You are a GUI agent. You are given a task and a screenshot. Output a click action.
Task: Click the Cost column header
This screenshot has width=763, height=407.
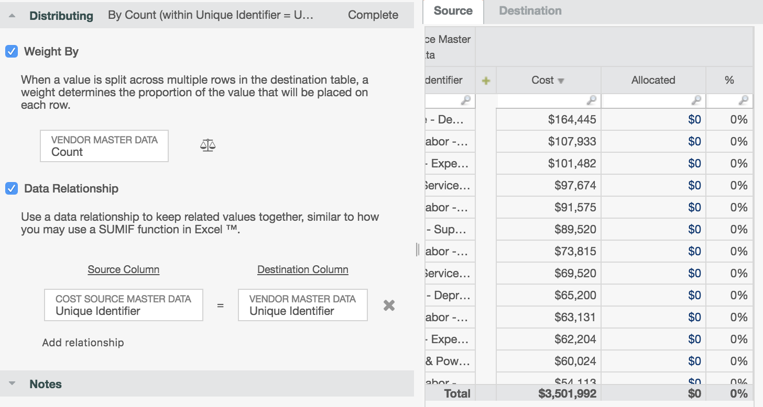tap(548, 80)
